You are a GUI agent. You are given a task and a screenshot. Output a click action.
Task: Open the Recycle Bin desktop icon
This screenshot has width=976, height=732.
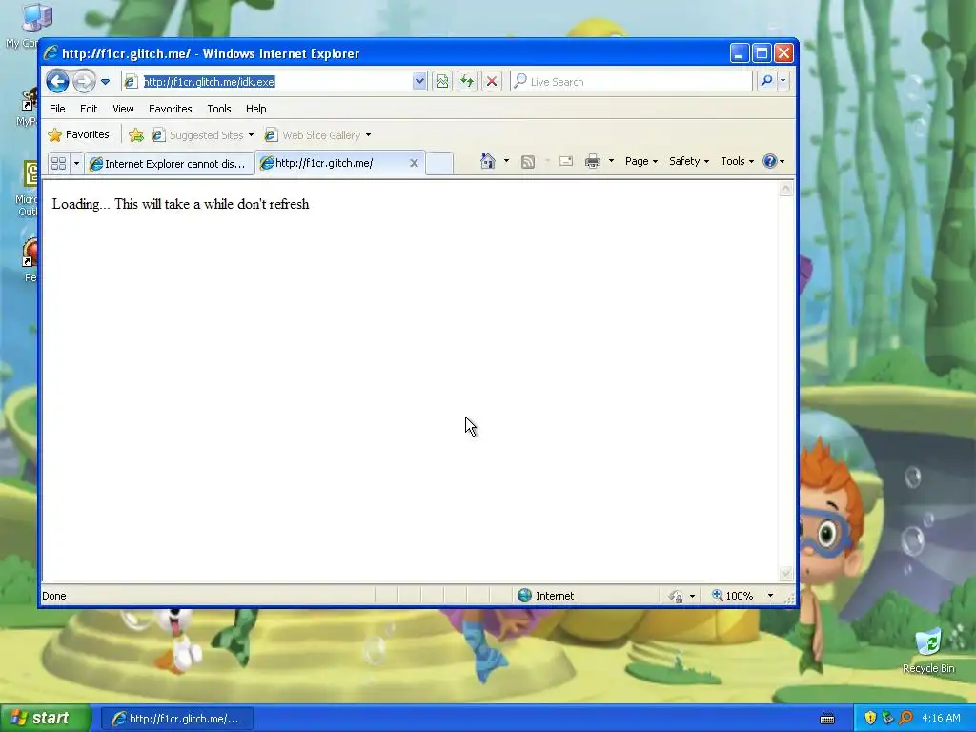(928, 652)
